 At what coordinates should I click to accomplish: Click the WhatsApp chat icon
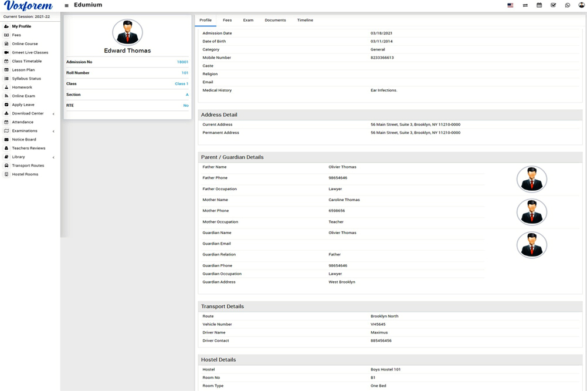(x=567, y=5)
